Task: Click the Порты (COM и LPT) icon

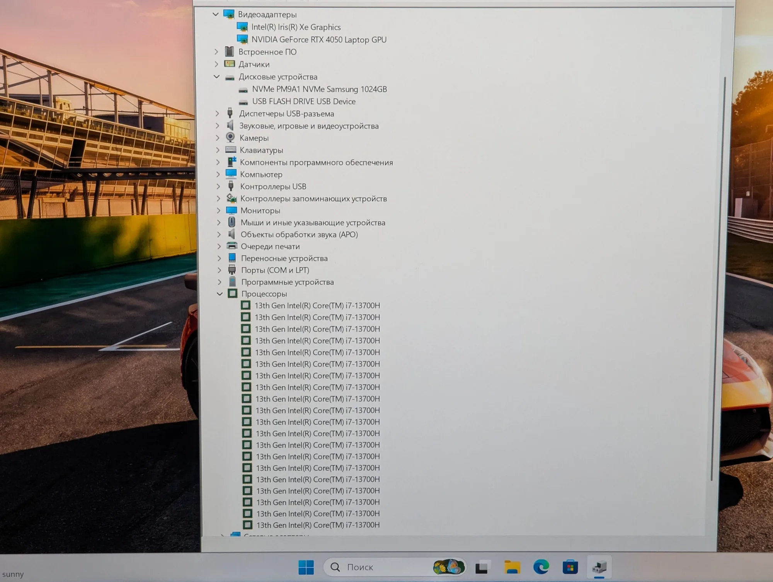Action: (232, 270)
